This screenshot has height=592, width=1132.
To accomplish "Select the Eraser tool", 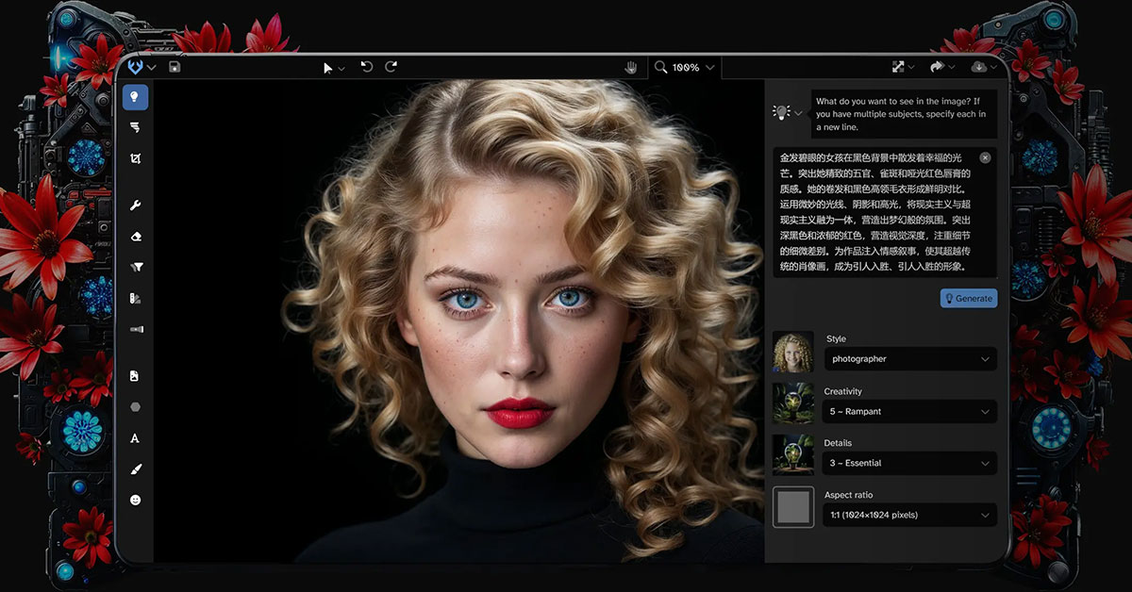I will pos(135,237).
